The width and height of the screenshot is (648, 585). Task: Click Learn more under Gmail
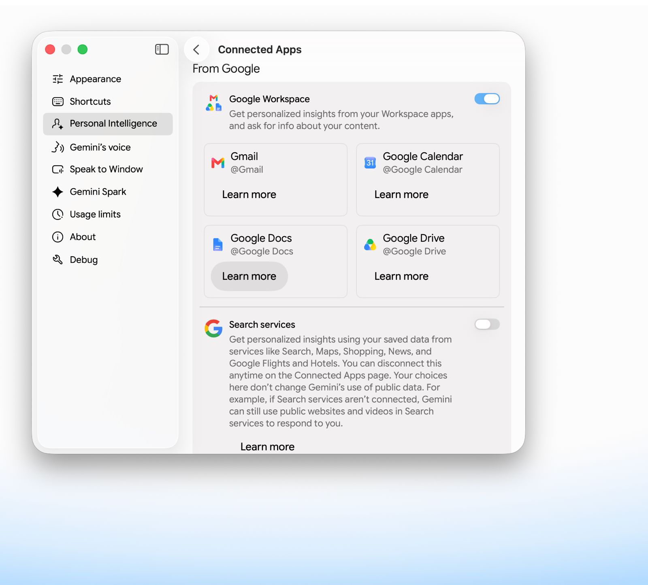coord(249,195)
